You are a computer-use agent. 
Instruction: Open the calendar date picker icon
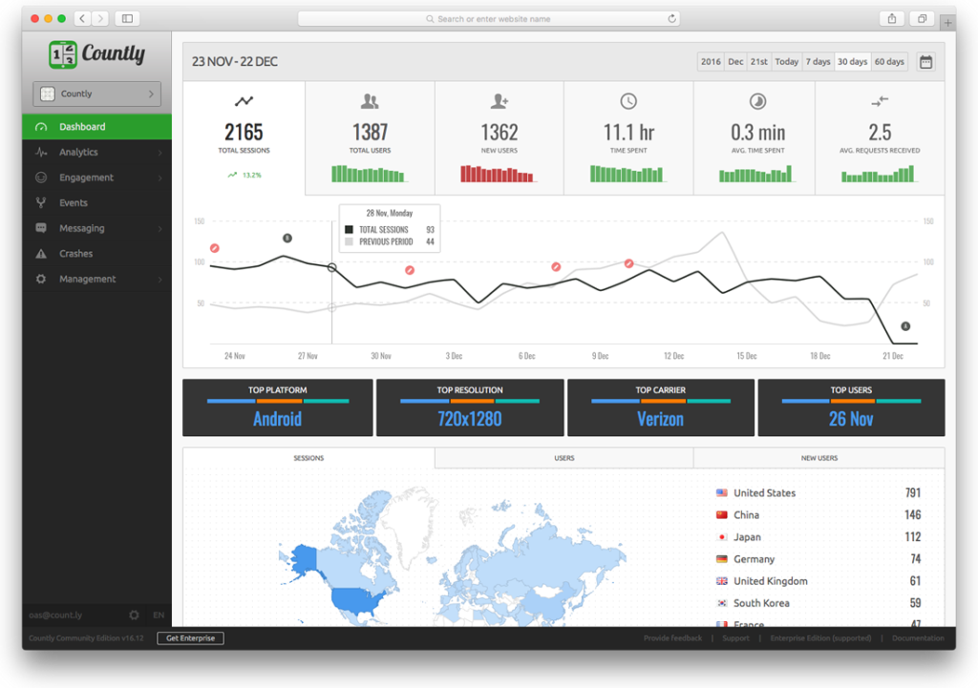(925, 62)
